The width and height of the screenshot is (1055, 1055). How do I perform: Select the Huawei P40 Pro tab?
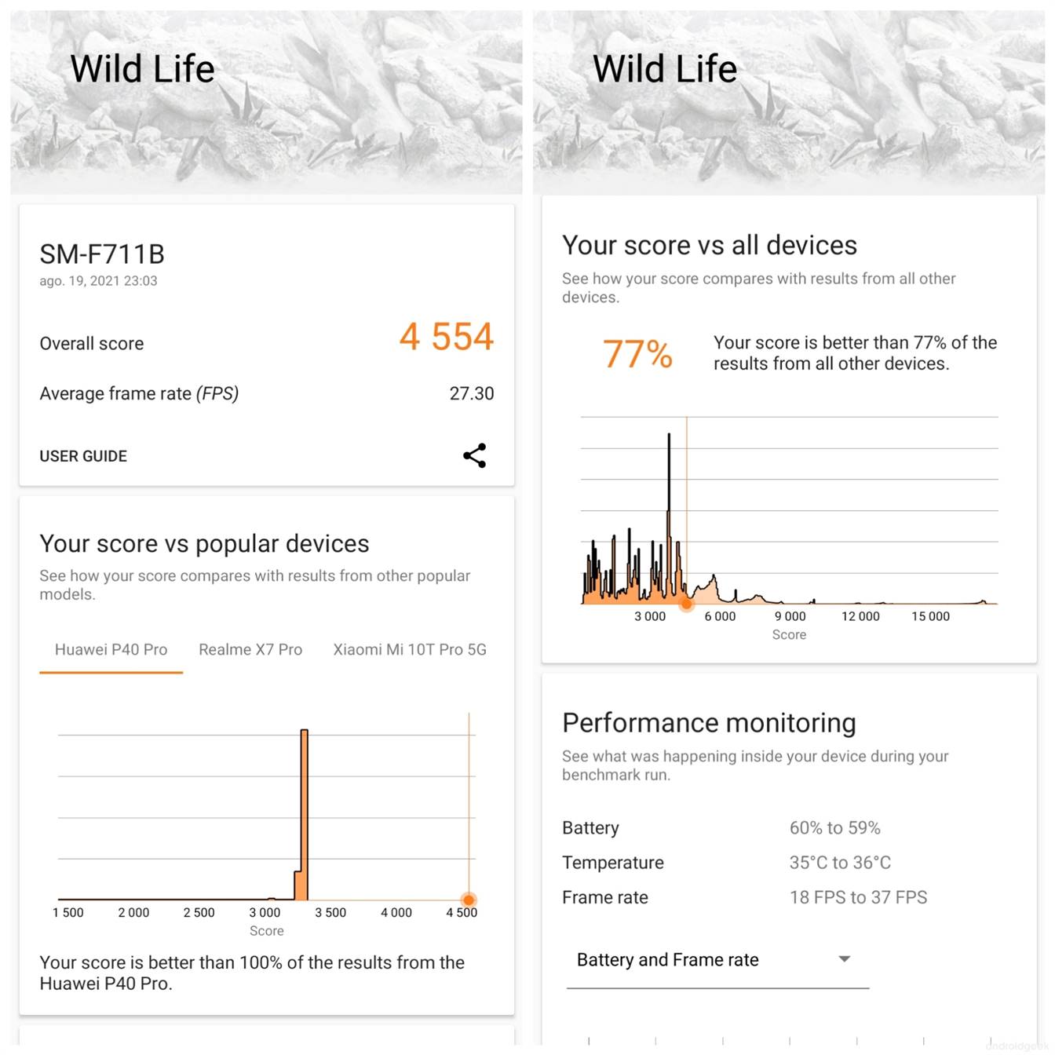click(x=111, y=650)
